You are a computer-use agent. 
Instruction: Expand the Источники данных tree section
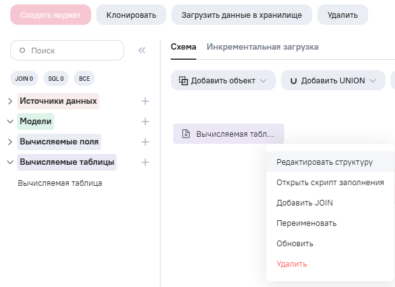pos(10,101)
